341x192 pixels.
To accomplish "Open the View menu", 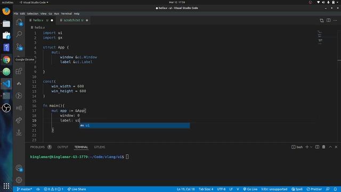I will click(x=43, y=14).
